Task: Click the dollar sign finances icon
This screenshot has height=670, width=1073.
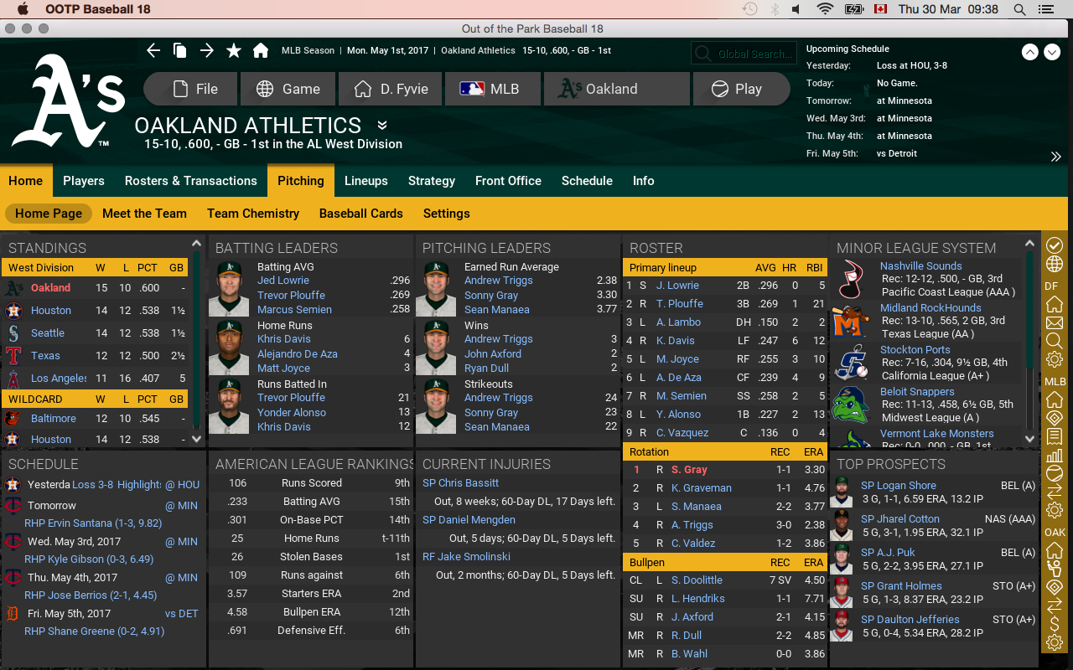Action: pos(1055,624)
